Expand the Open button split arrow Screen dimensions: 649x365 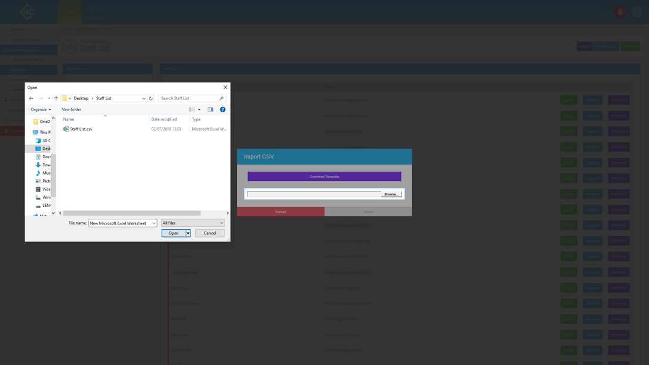(x=188, y=233)
